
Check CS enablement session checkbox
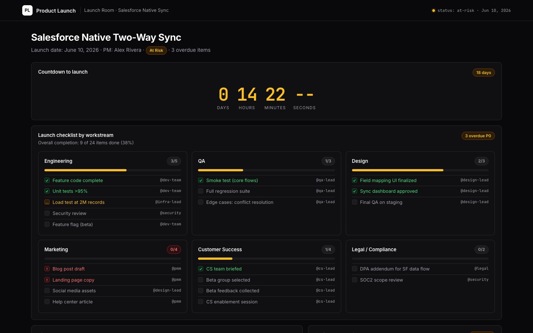201,302
